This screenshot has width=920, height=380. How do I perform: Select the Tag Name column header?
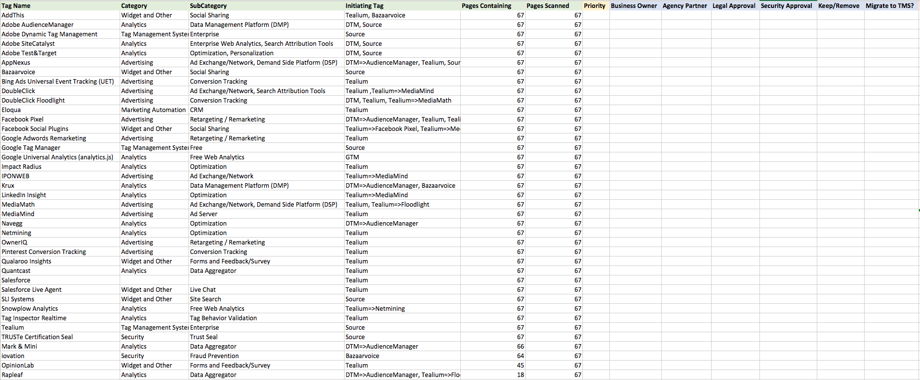60,5
